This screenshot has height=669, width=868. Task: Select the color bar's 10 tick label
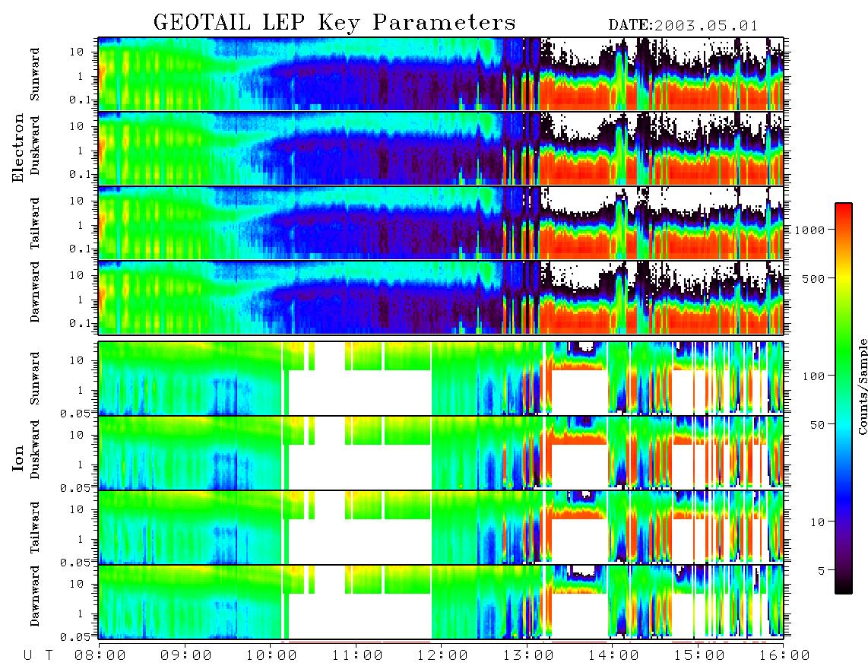pyautogui.click(x=817, y=522)
